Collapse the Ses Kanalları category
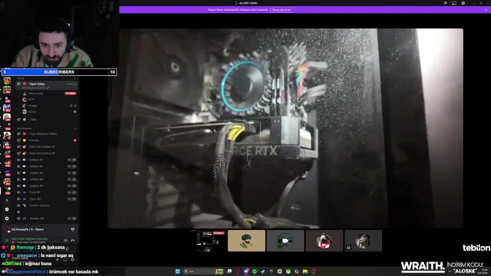This screenshot has height=276, width=491. (x=25, y=128)
